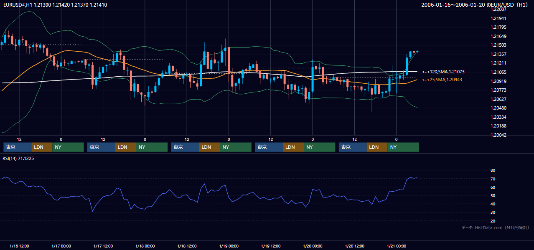Click the 1/16 12:00 time axis label

coord(19,246)
